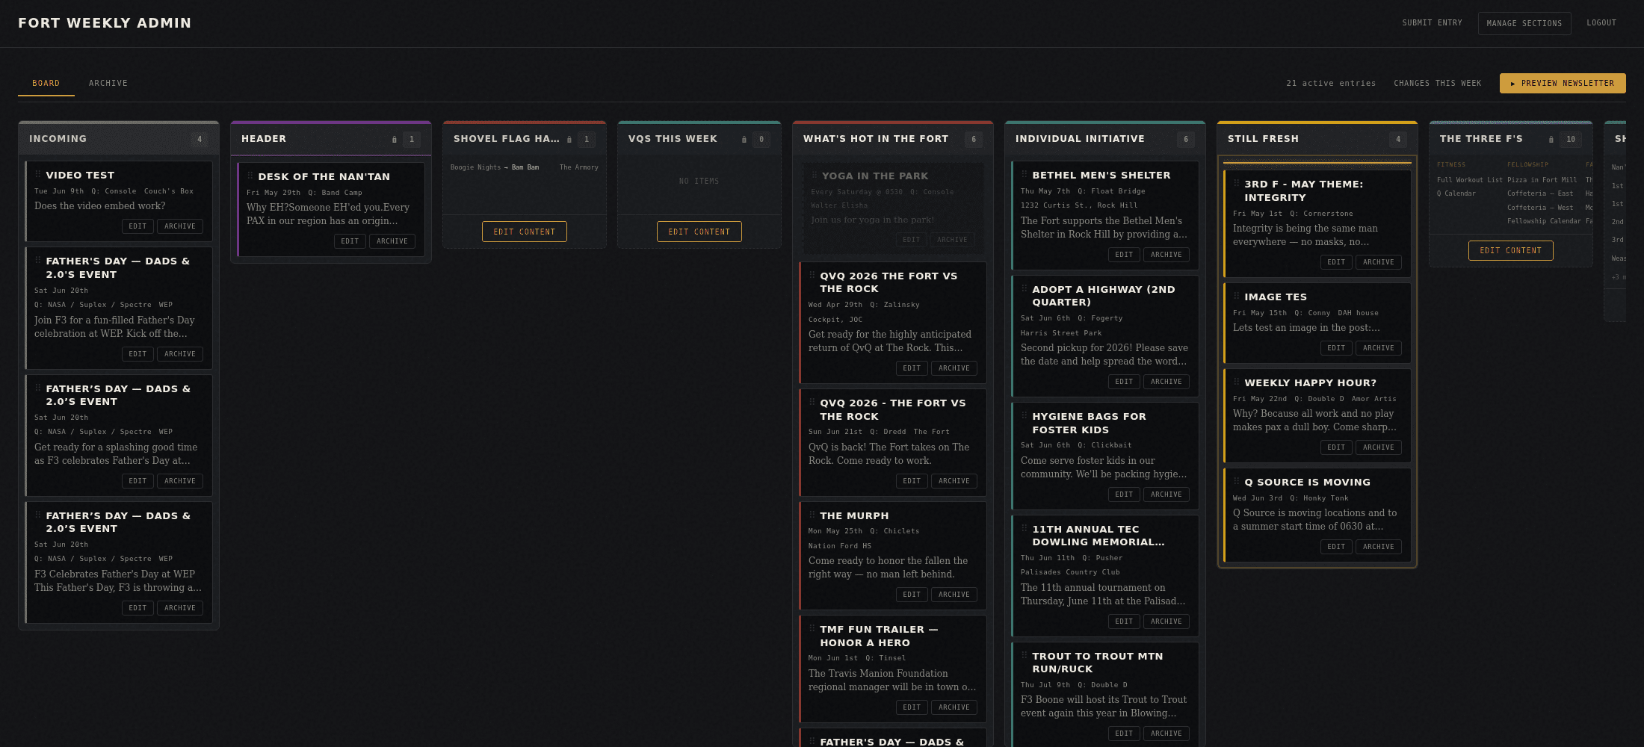Click Edit Content in Shovel Flag column
The image size is (1644, 747).
click(525, 232)
